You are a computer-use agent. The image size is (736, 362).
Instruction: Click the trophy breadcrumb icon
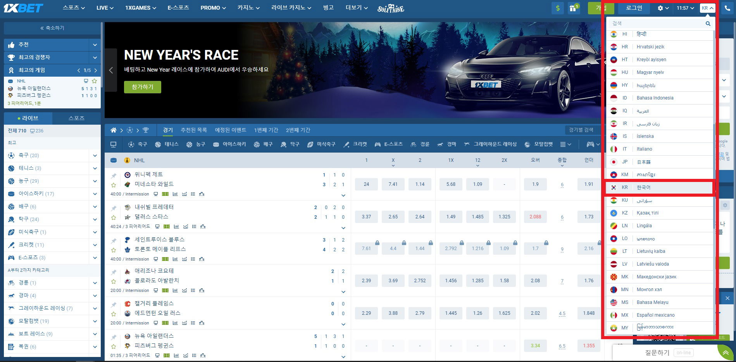pyautogui.click(x=146, y=130)
